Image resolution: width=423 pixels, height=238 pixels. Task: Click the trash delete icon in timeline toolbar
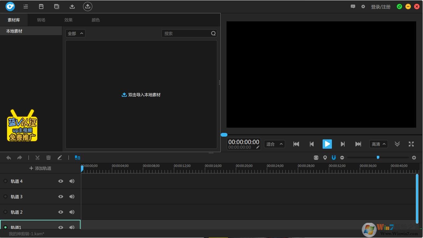click(x=48, y=158)
